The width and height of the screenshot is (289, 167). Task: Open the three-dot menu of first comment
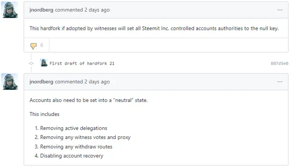(x=280, y=10)
